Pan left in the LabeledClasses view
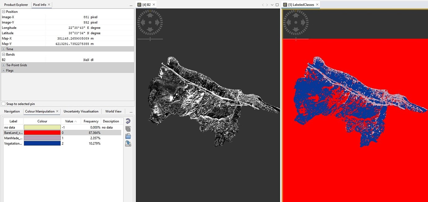This screenshot has height=202, width=428. pyautogui.click(x=288, y=22)
